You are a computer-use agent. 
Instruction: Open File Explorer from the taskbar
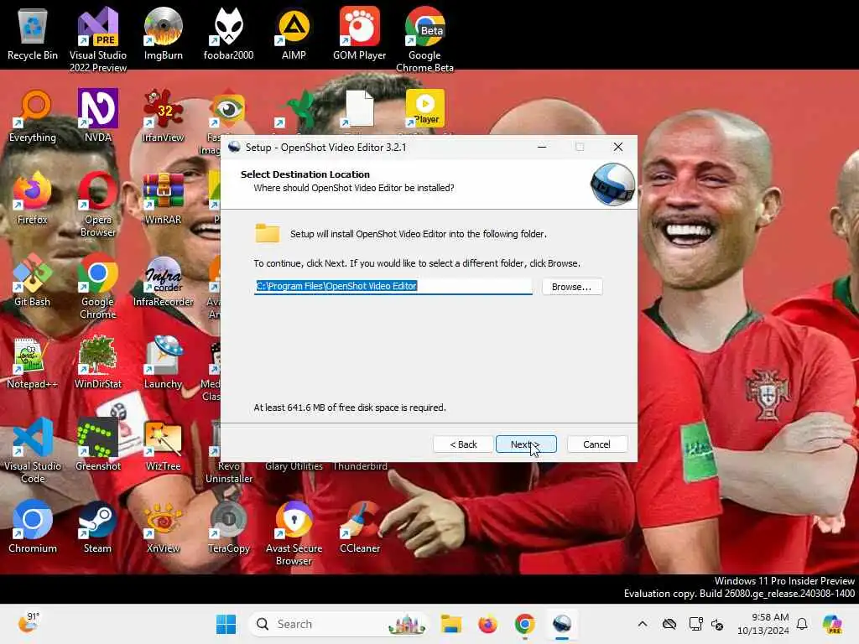[450, 624]
